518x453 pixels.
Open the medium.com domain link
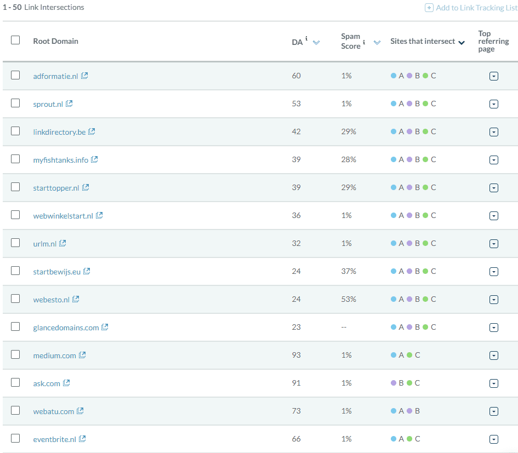coord(54,355)
